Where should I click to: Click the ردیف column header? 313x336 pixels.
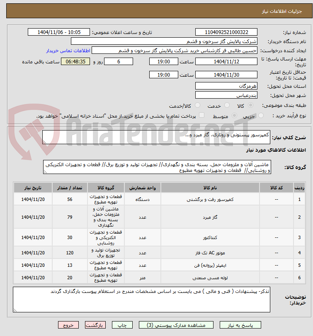point(299,188)
